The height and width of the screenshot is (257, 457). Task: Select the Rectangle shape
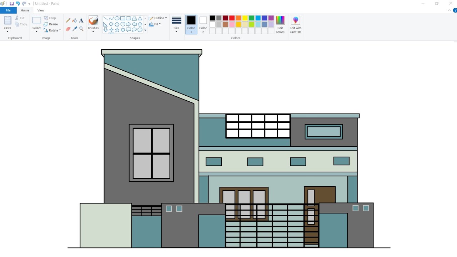[122, 19]
